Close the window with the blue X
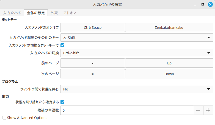 210,4
